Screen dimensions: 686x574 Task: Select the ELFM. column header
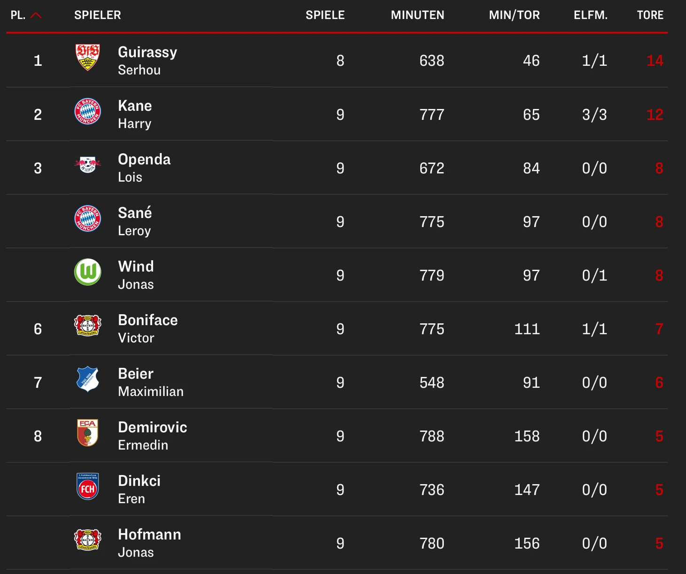pos(590,16)
